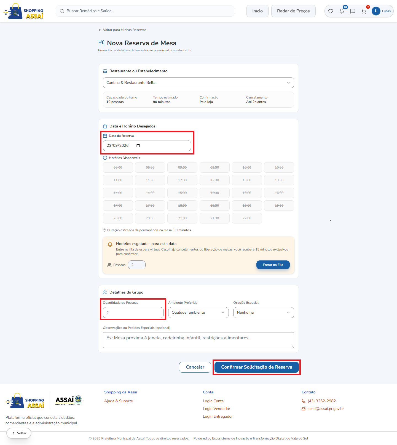Click the Quantidade de Pessoas field
Screen dimensions: 397x445
[x=133, y=313]
